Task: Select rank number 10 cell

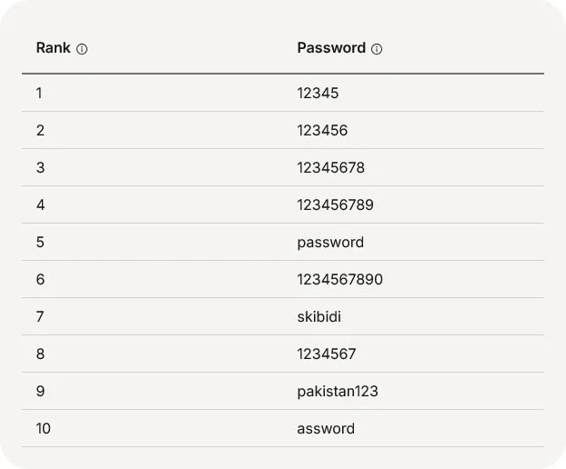Action: coord(44,428)
